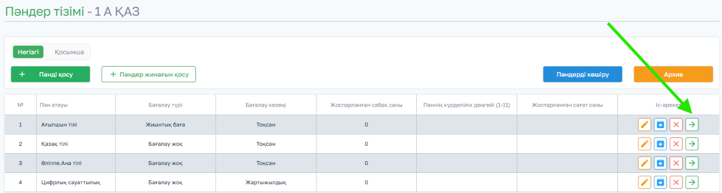Click Пәндер жинағын қосу button
Image resolution: width=722 pixels, height=193 pixels.
148,74
